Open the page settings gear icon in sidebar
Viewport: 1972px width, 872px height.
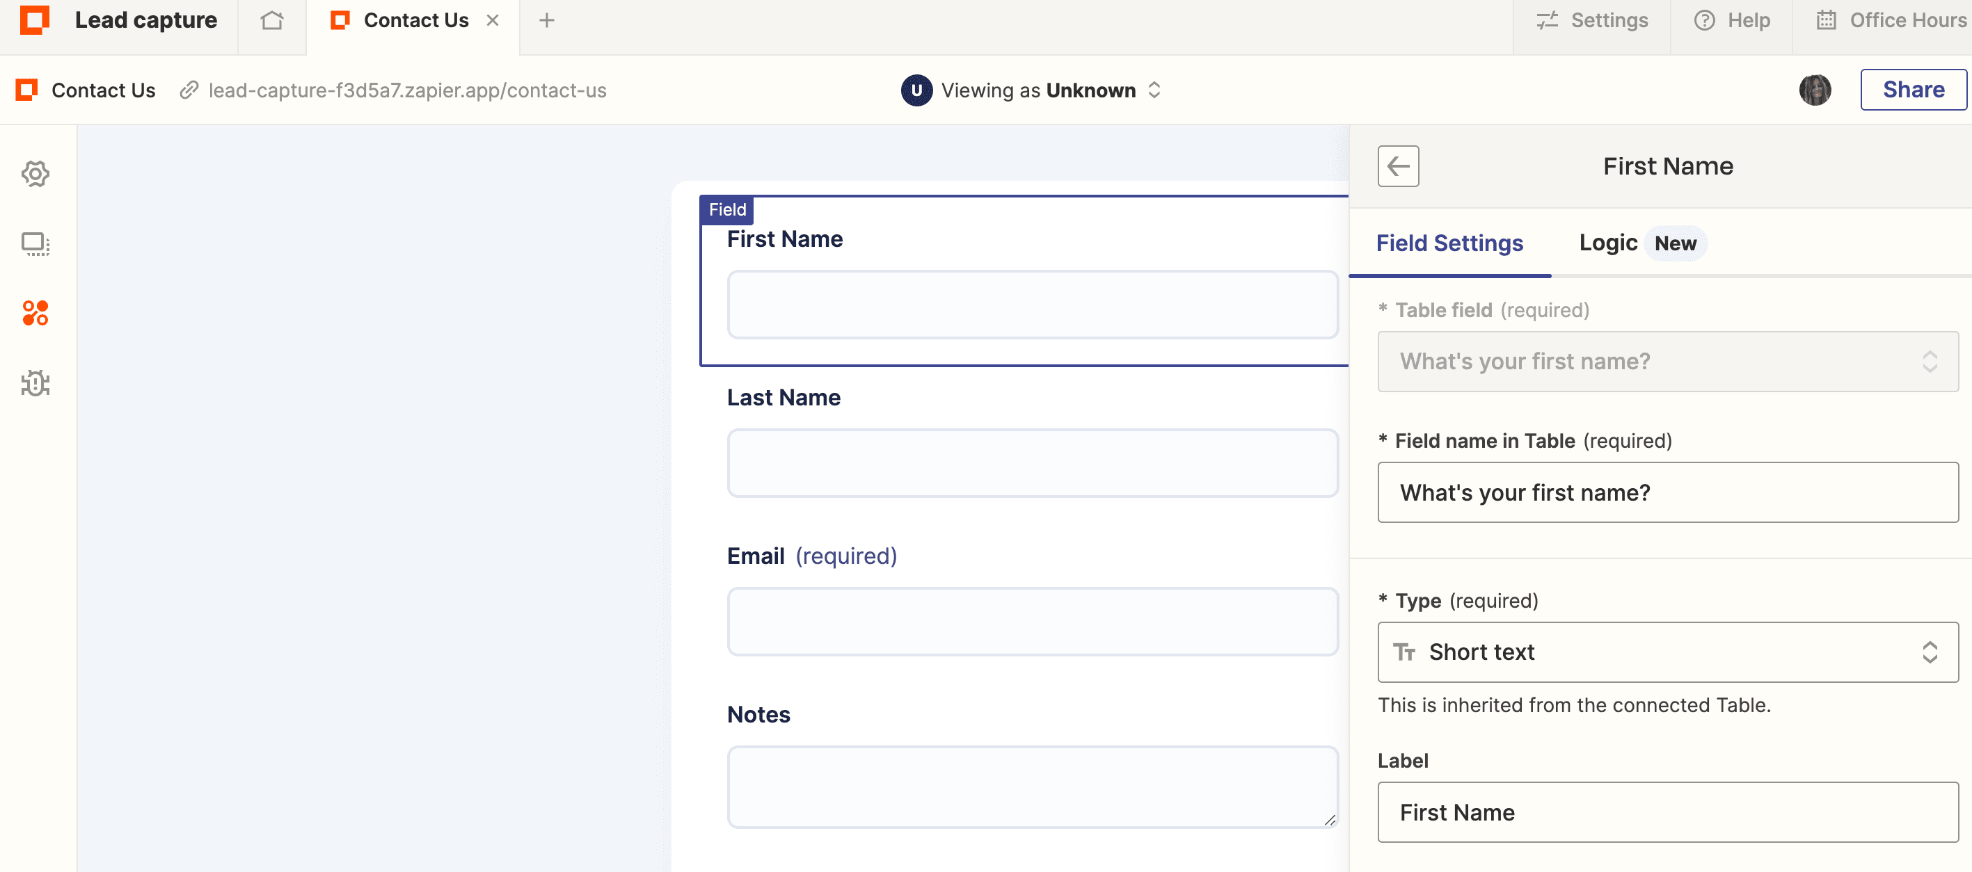[x=35, y=175]
